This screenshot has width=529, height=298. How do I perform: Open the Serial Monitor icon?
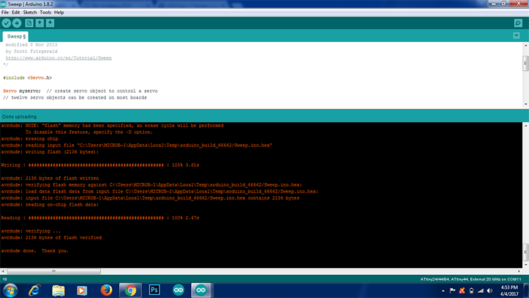(x=518, y=23)
